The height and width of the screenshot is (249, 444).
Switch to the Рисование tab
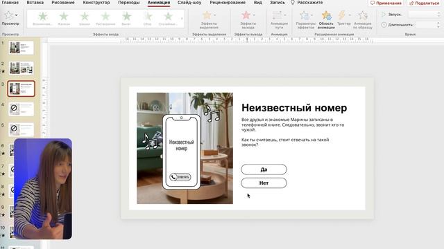(x=63, y=3)
